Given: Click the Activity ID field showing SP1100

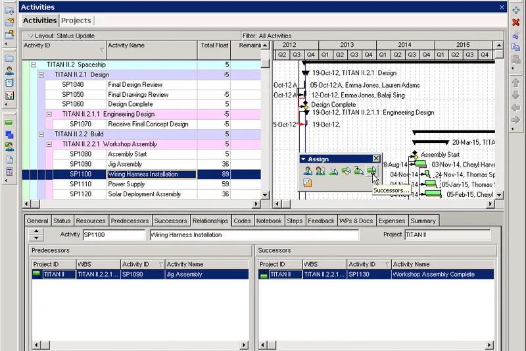Looking at the screenshot, I should [114, 235].
